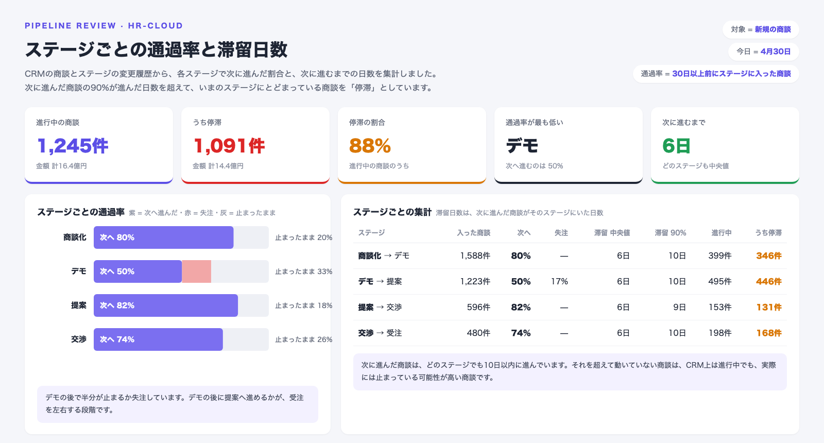This screenshot has width=824, height=443.
Task: Click the orange 346件 stalled value
Action: point(769,256)
